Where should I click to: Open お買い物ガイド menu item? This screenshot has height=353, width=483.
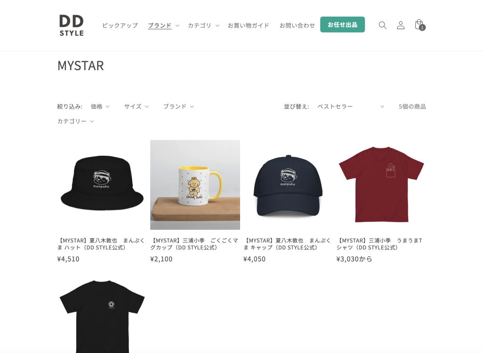249,25
